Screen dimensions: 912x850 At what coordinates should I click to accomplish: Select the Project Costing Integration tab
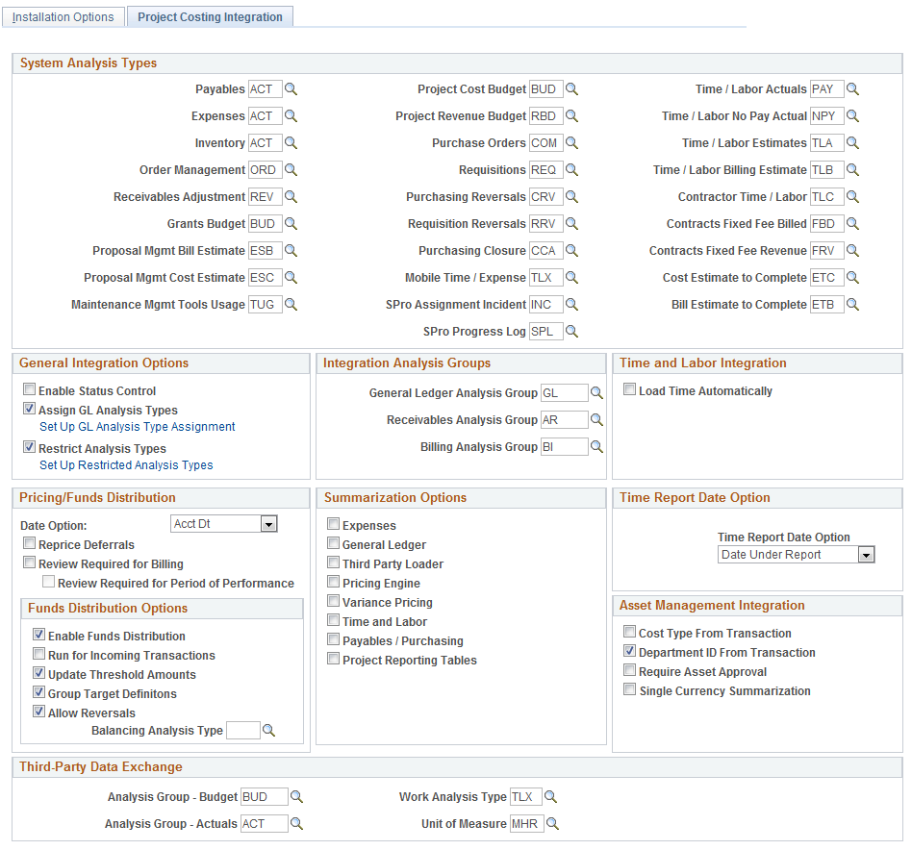coord(210,16)
